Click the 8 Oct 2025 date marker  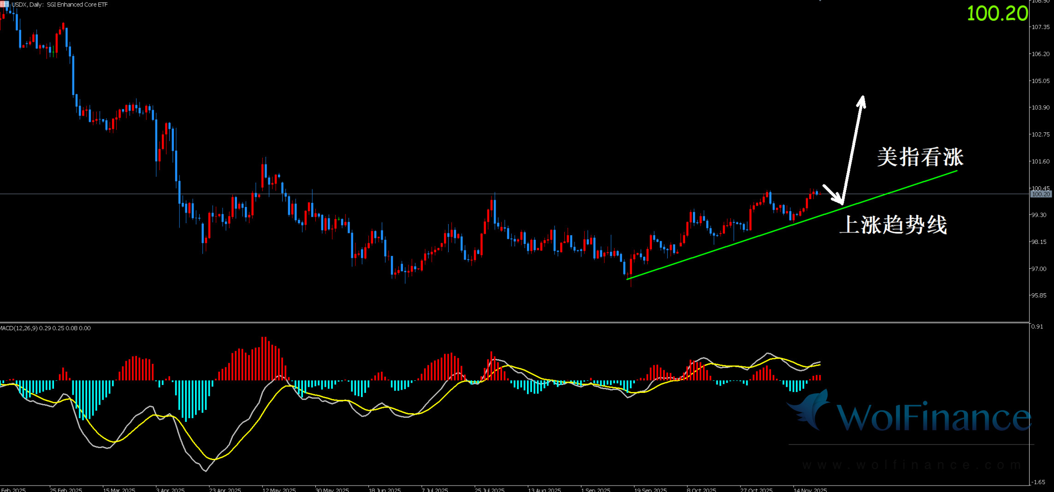click(x=701, y=489)
